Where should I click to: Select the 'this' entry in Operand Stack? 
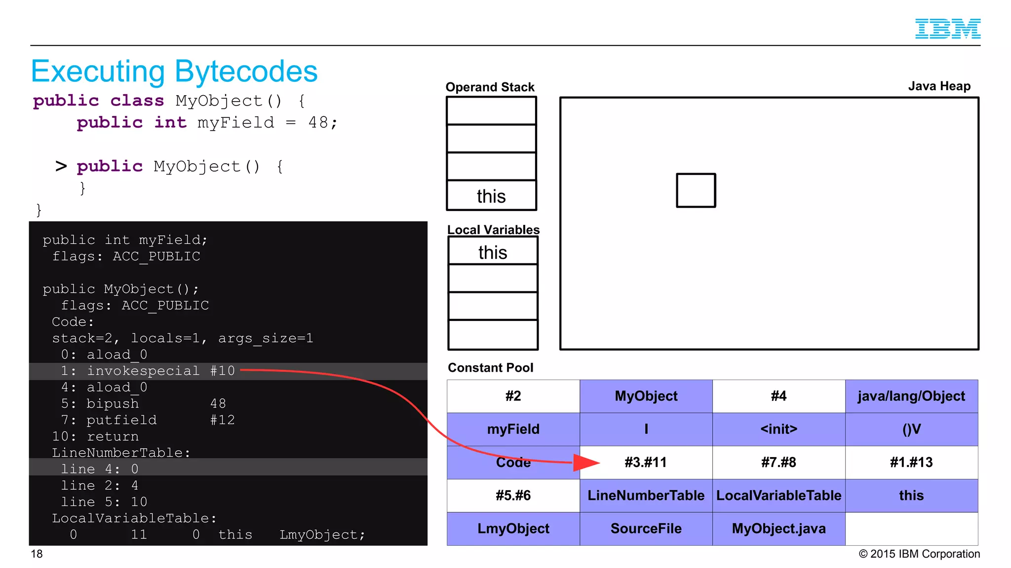(x=491, y=195)
